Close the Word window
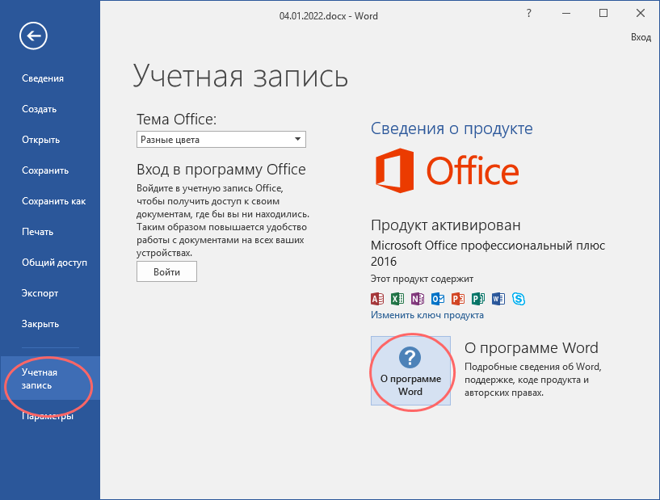The height and width of the screenshot is (500, 660). (x=641, y=14)
